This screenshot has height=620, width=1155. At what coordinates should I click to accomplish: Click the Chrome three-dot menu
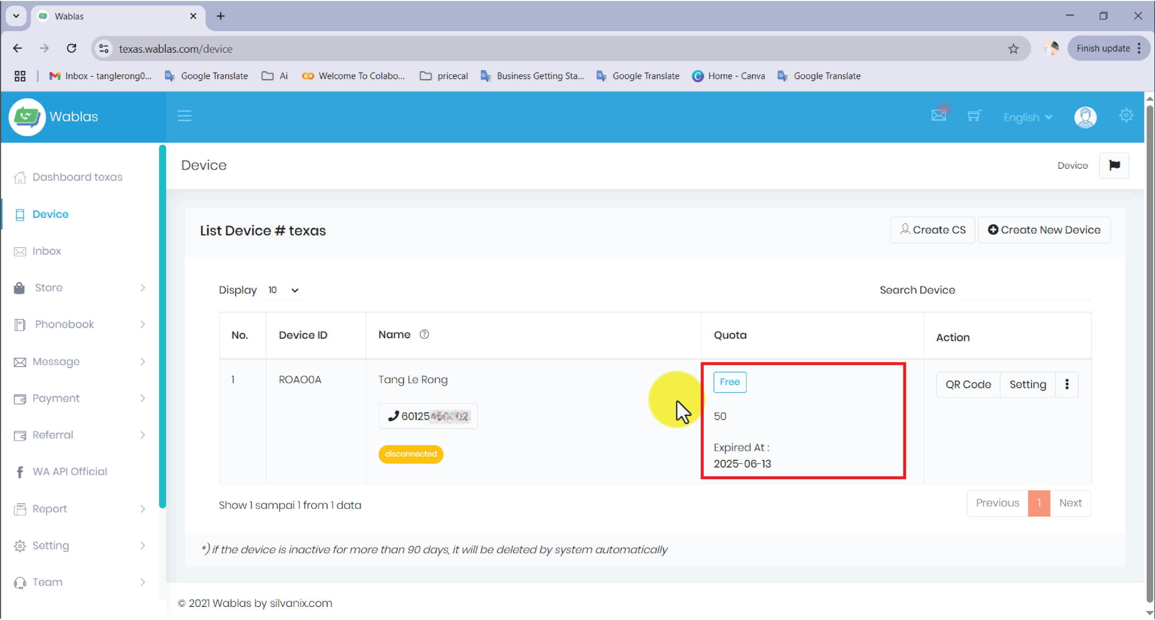[1139, 48]
